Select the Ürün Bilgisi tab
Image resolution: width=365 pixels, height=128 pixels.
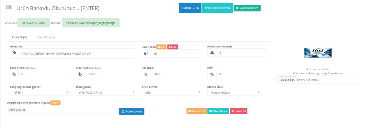20,37
